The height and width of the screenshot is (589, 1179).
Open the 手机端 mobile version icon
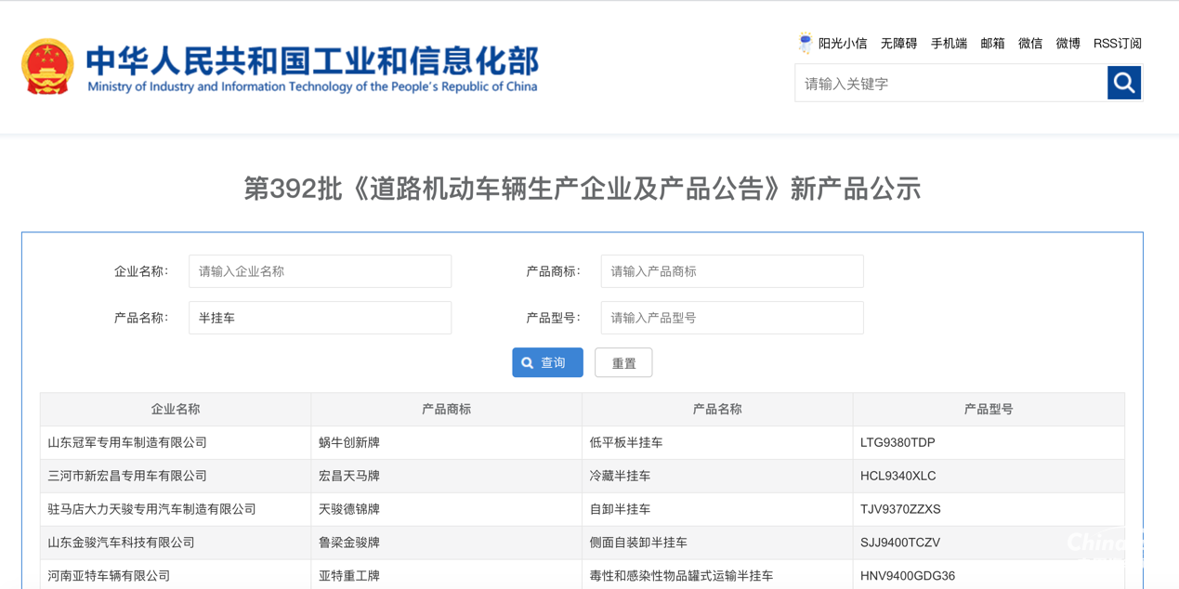click(948, 43)
